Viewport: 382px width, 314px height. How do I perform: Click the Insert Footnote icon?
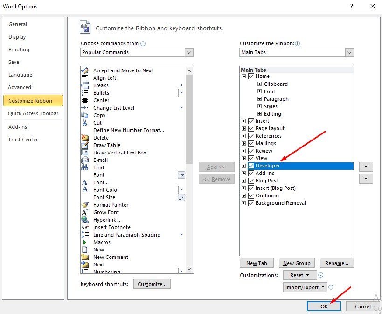pos(85,227)
